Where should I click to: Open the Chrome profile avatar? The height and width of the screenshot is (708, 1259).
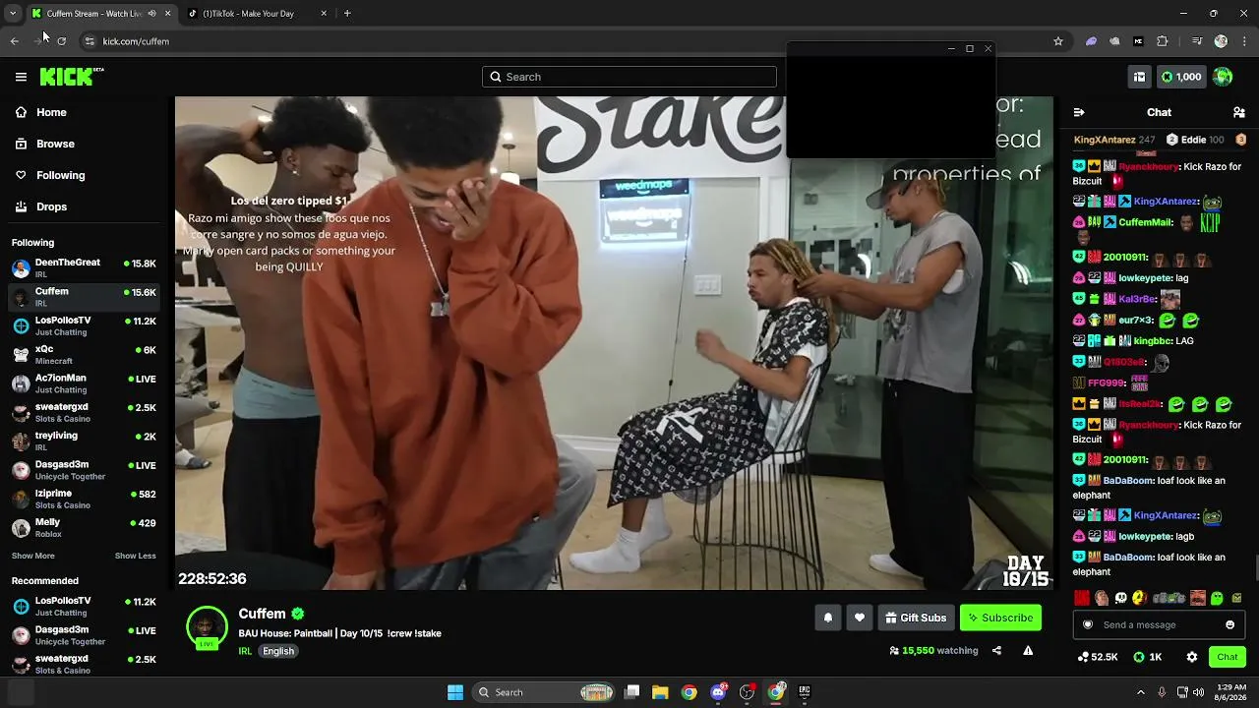tap(1221, 41)
